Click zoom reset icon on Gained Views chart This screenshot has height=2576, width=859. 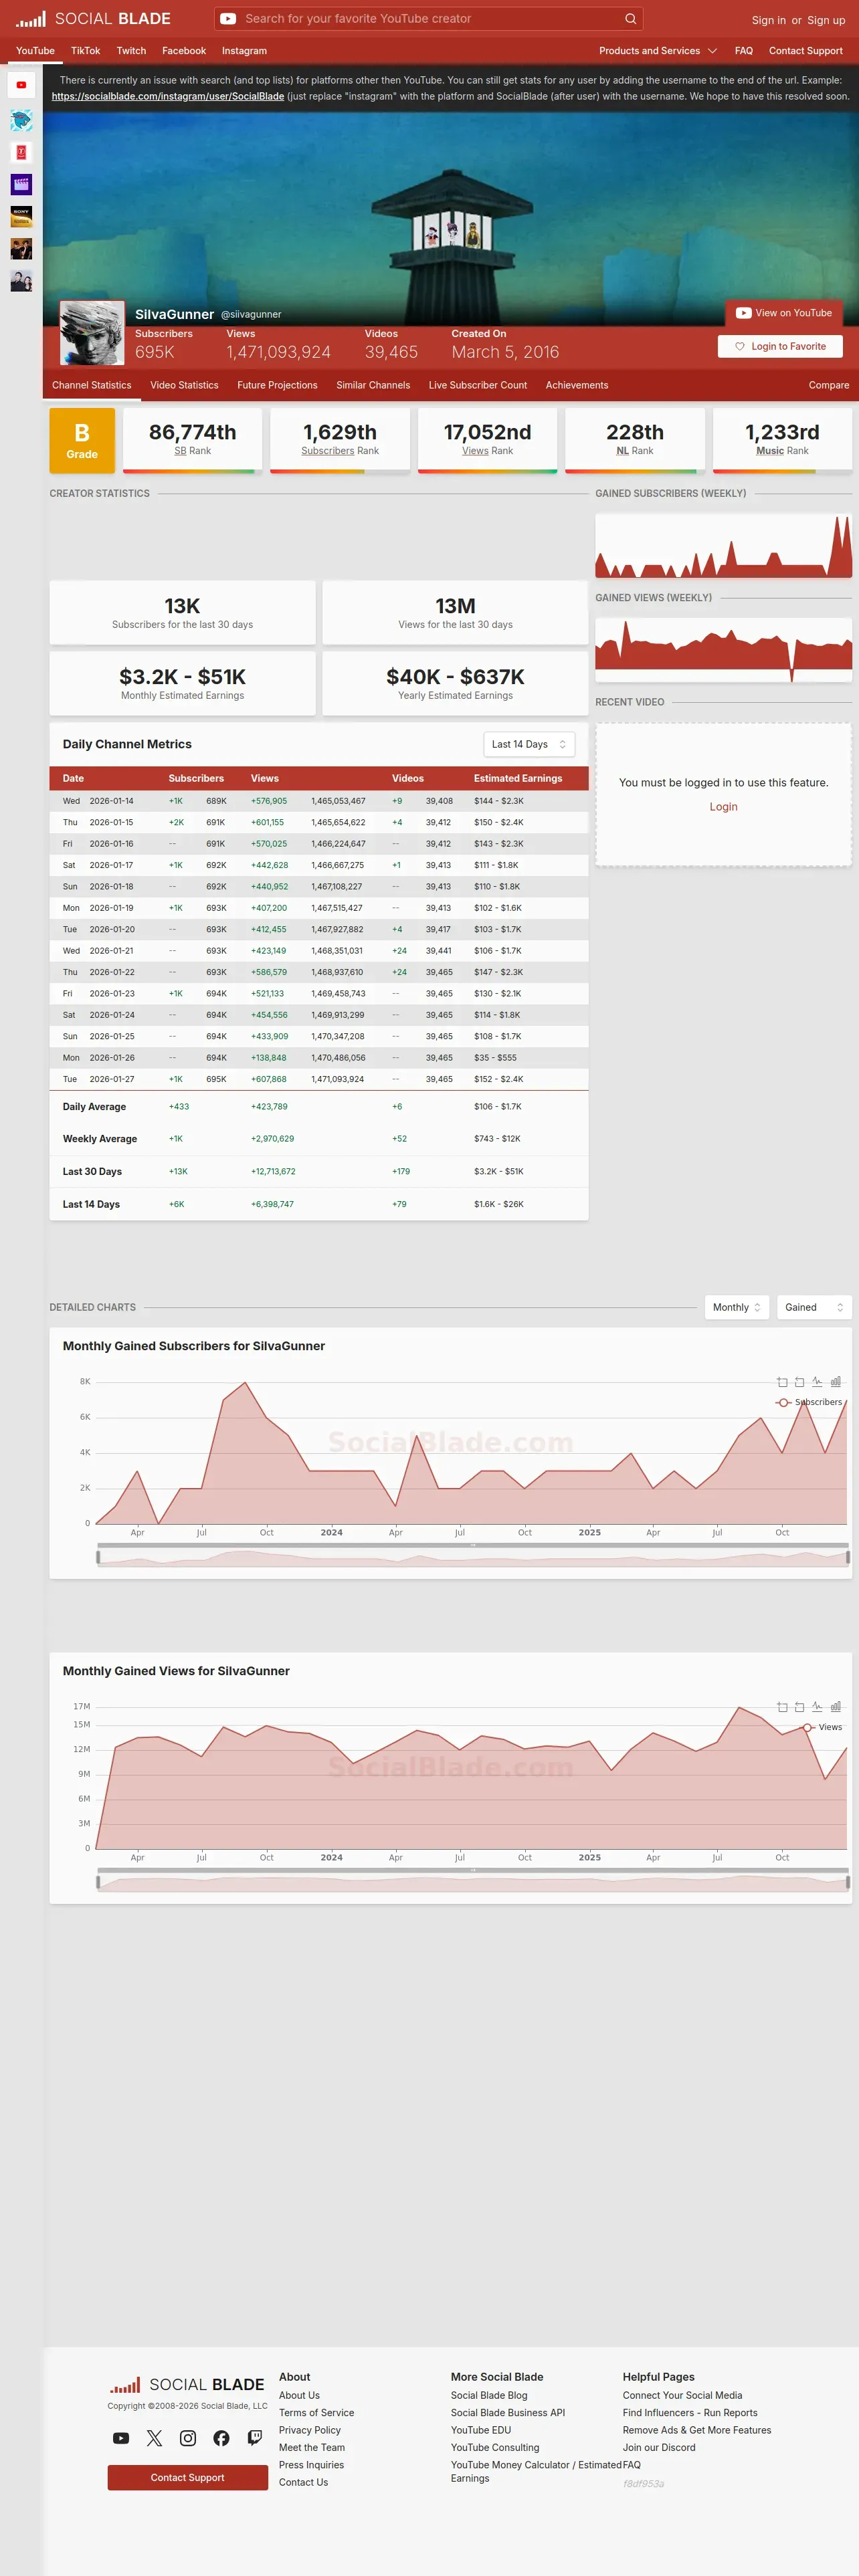(799, 1707)
